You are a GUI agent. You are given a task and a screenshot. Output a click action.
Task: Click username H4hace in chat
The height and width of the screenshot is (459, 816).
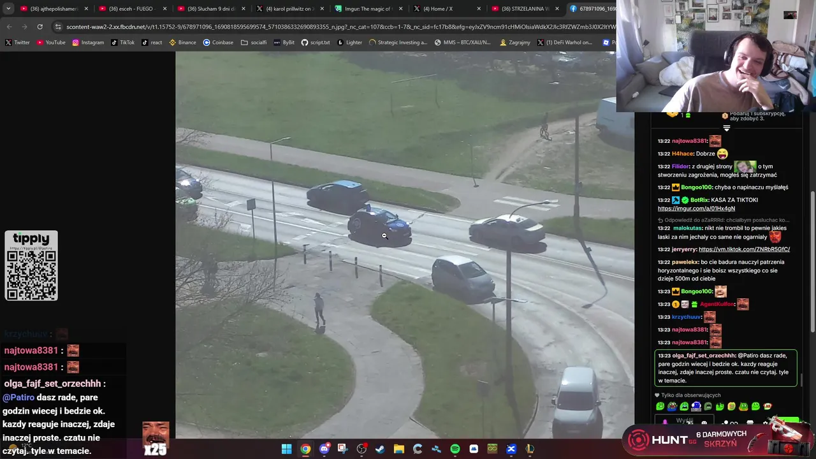click(x=682, y=154)
